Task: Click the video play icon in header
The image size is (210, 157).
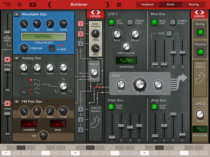Action: (33, 5)
